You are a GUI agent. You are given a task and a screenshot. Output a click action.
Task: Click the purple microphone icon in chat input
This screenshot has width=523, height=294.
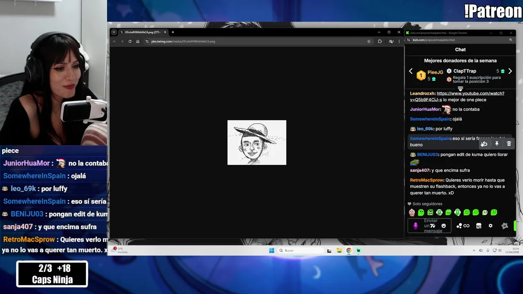pos(416,226)
